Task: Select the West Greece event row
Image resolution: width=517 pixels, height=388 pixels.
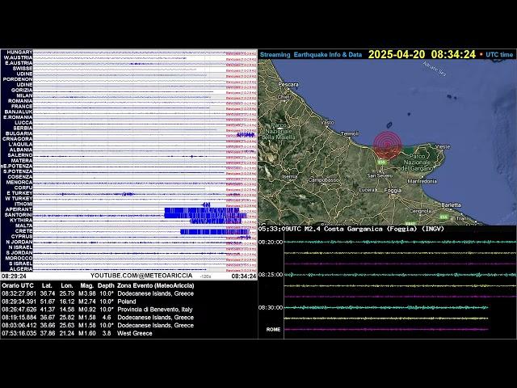Action: point(78,333)
